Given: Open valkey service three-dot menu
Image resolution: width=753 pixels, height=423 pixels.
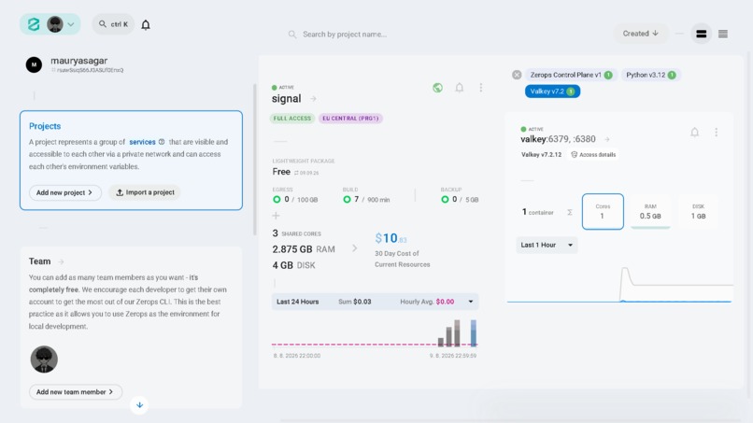Looking at the screenshot, I should (x=716, y=132).
